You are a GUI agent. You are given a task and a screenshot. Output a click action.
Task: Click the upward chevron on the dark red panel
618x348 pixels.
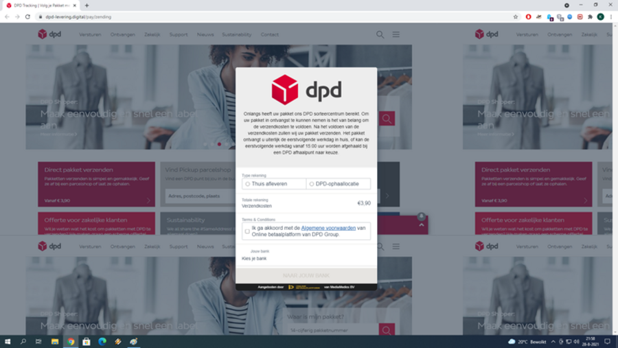[422, 225]
